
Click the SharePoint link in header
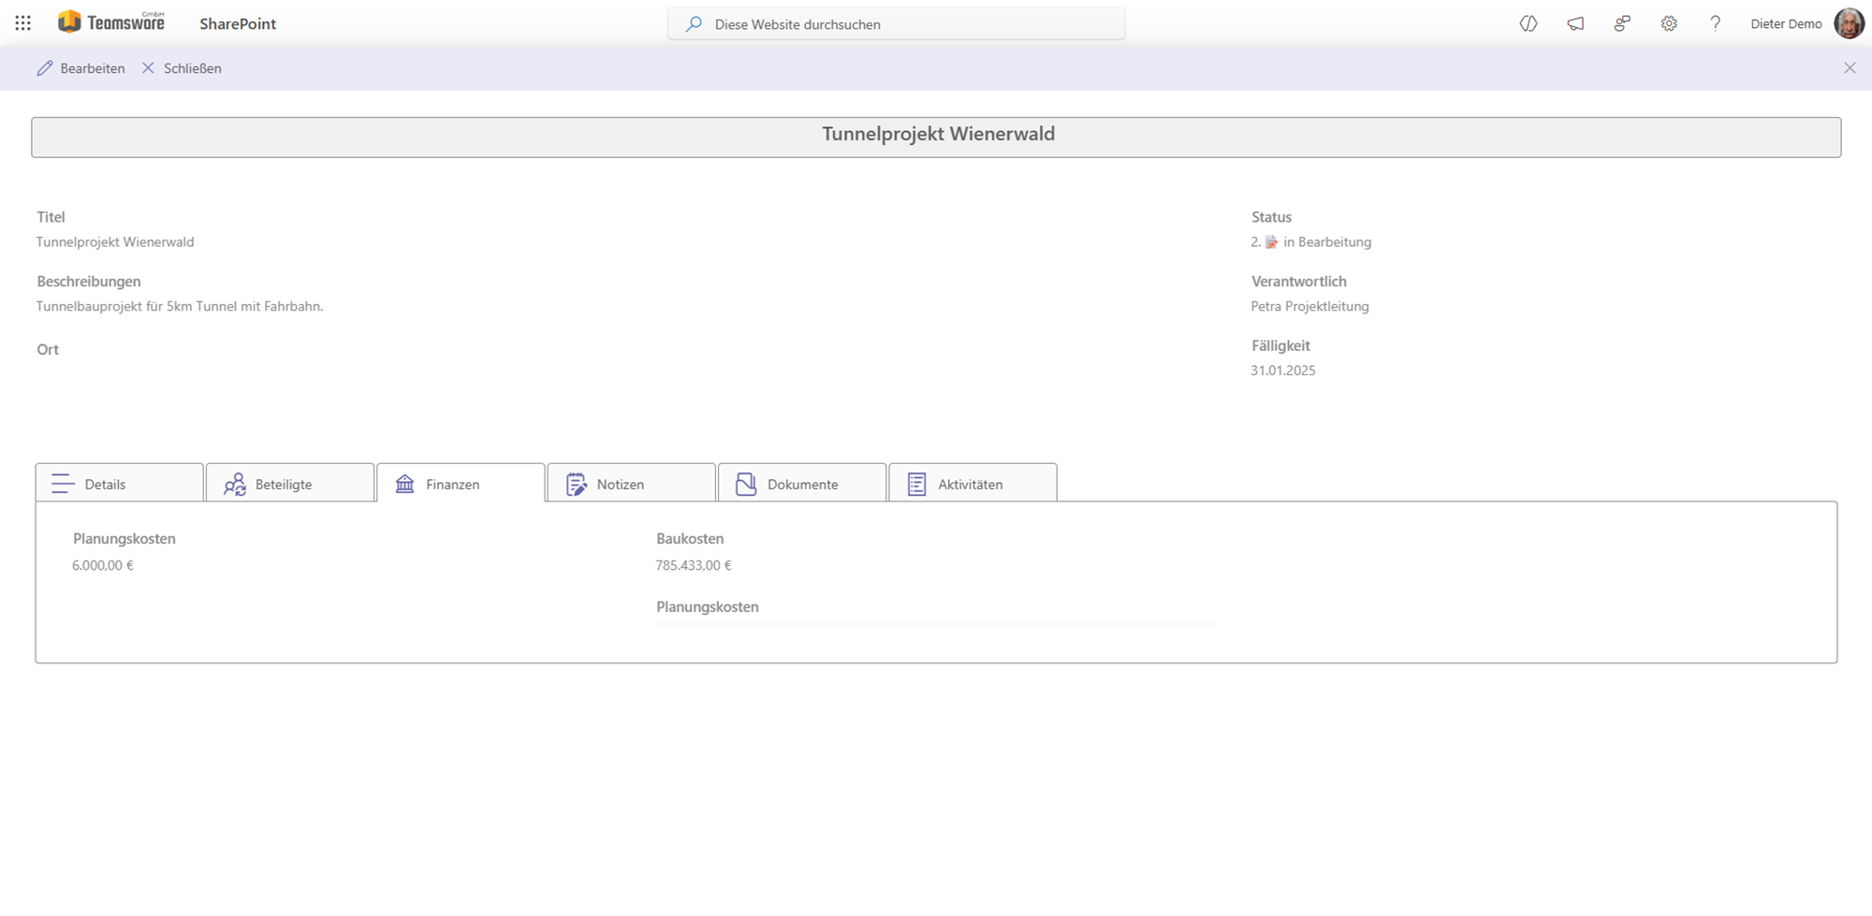pyautogui.click(x=238, y=23)
